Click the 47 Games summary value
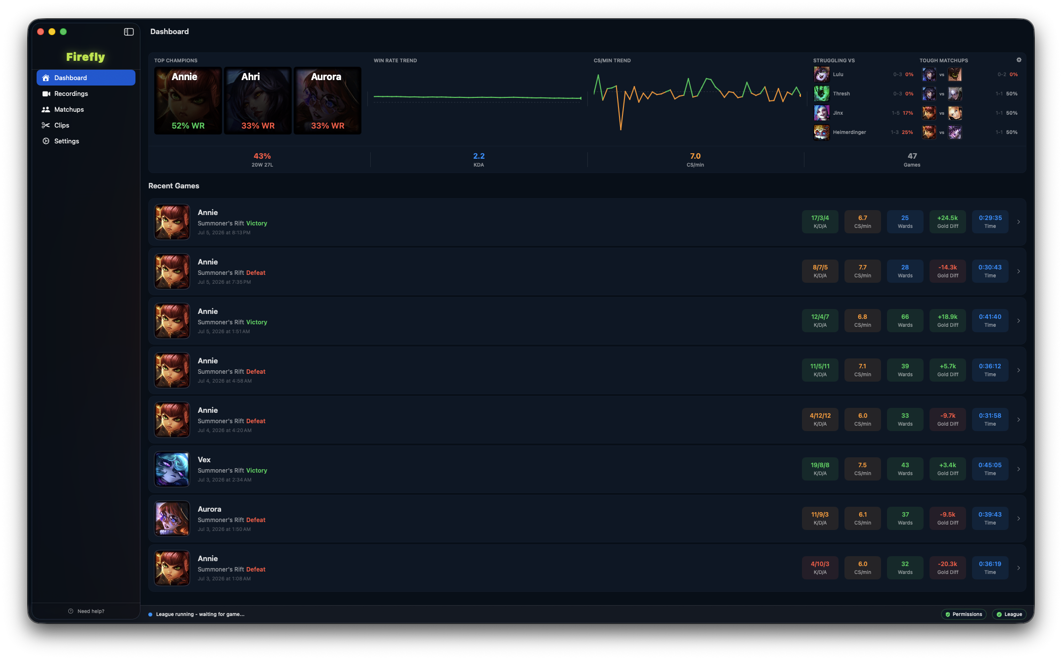Image resolution: width=1062 pixels, height=660 pixels. [x=912, y=160]
